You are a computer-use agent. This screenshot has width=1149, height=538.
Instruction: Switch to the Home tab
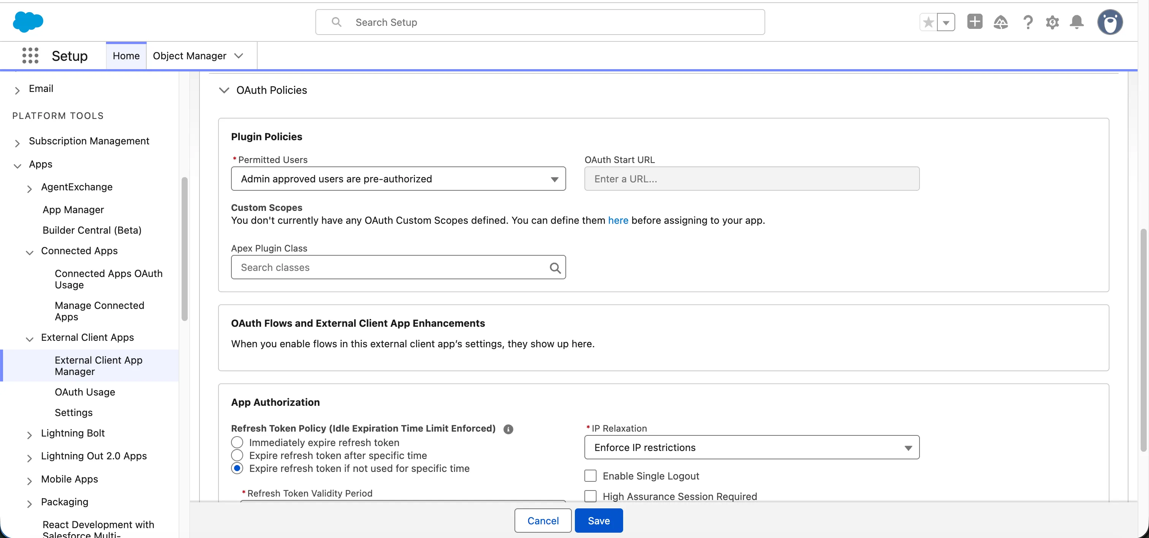(126, 56)
